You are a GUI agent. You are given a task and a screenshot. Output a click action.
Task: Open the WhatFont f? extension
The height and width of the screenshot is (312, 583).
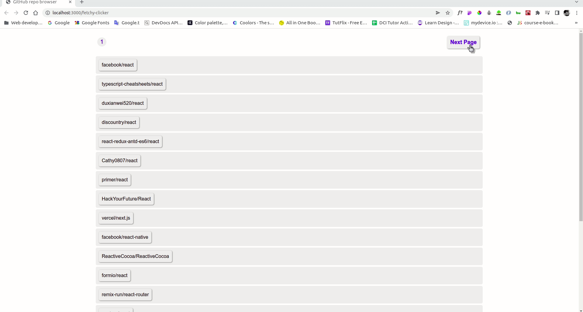[x=460, y=13]
